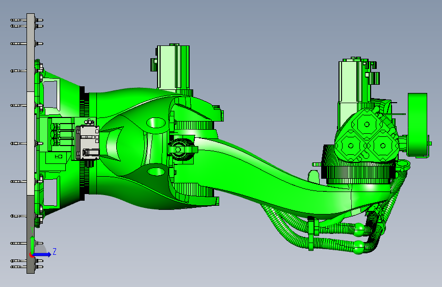This screenshot has width=442, height=287.
Task: Click the blue Z axis arrow of the triad
Action: (42, 254)
